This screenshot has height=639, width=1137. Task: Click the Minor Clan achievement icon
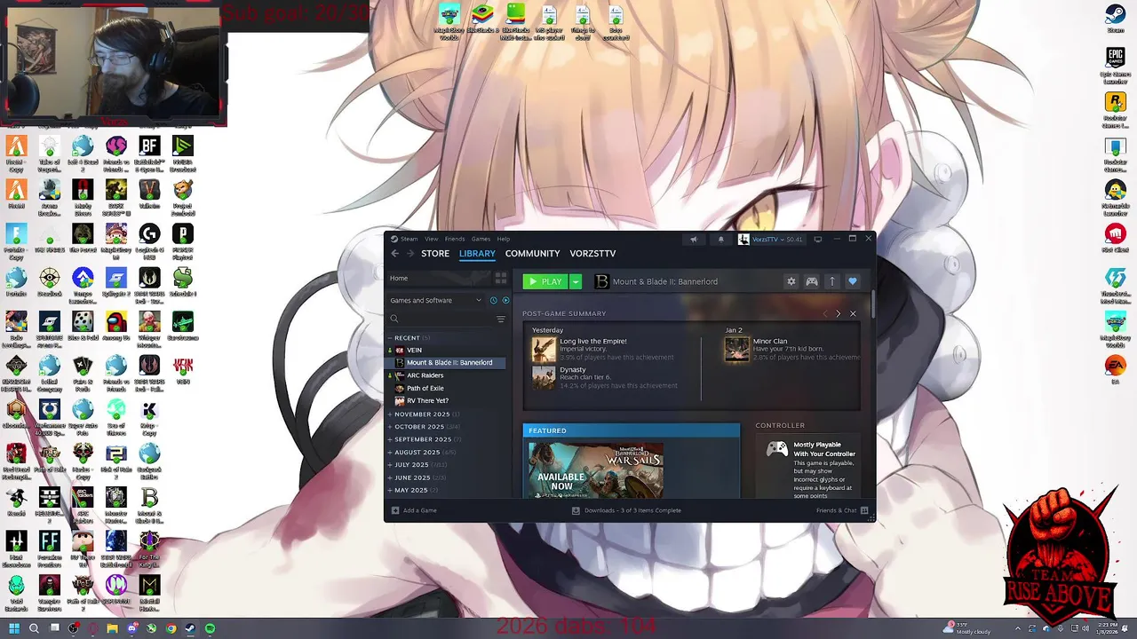736,350
